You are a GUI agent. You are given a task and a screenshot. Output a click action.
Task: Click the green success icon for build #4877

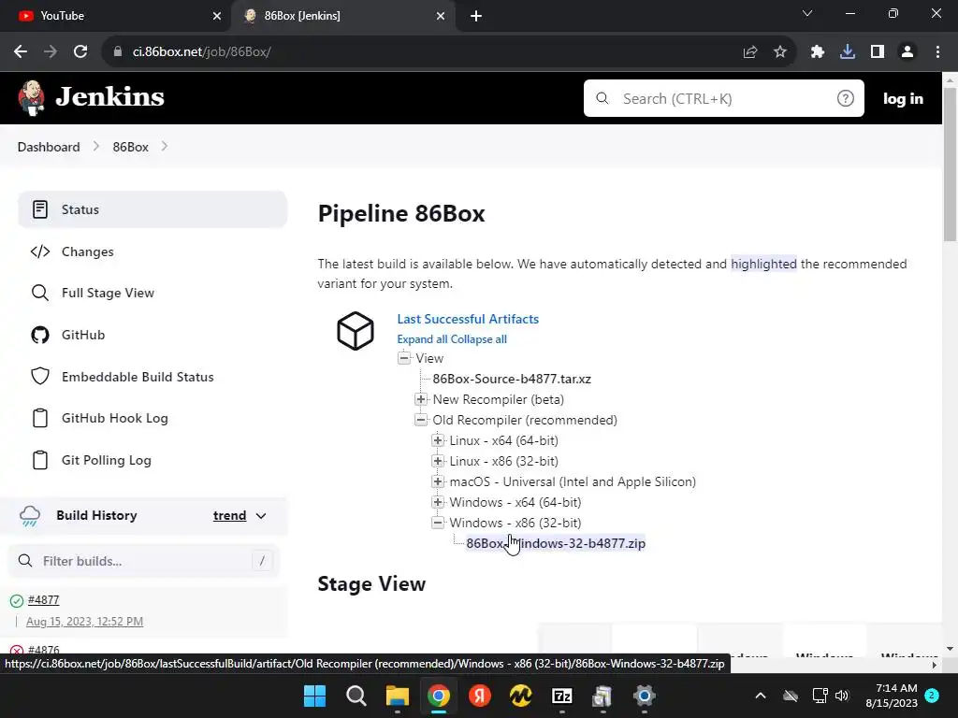17,601
